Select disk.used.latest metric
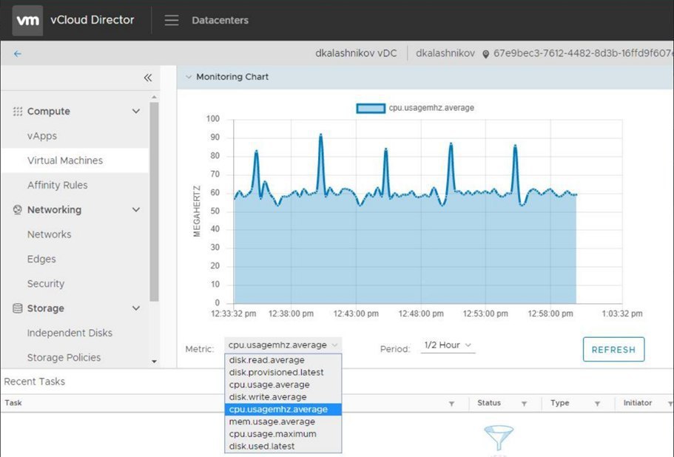The height and width of the screenshot is (457, 674). click(283, 446)
